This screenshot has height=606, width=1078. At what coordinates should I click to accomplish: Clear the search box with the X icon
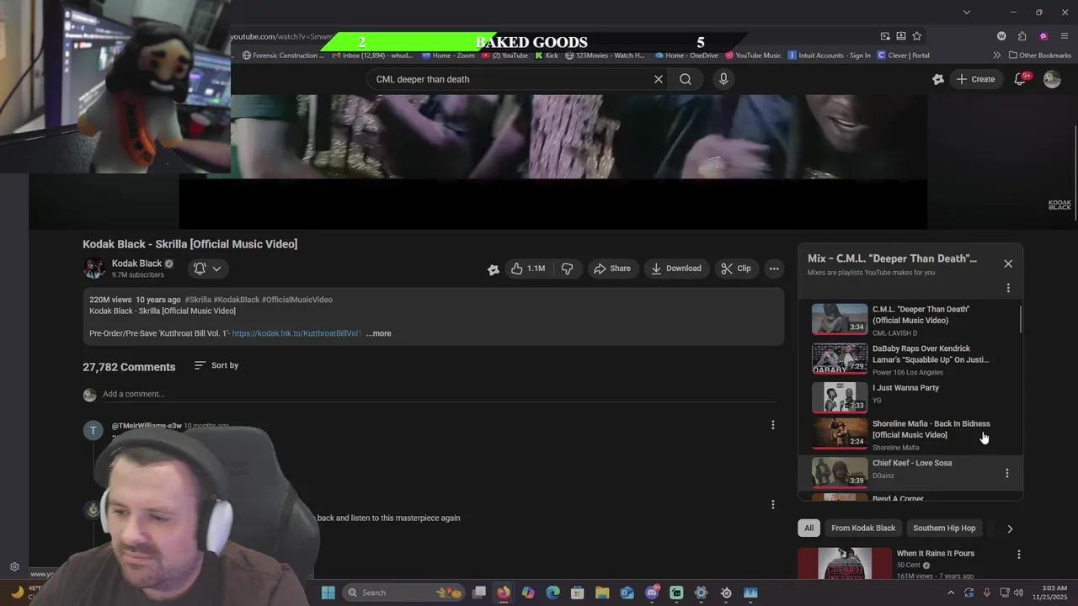(x=659, y=79)
